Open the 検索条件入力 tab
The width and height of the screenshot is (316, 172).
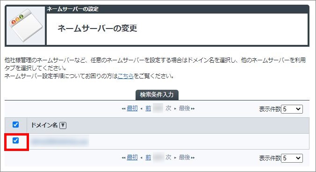[157, 95]
